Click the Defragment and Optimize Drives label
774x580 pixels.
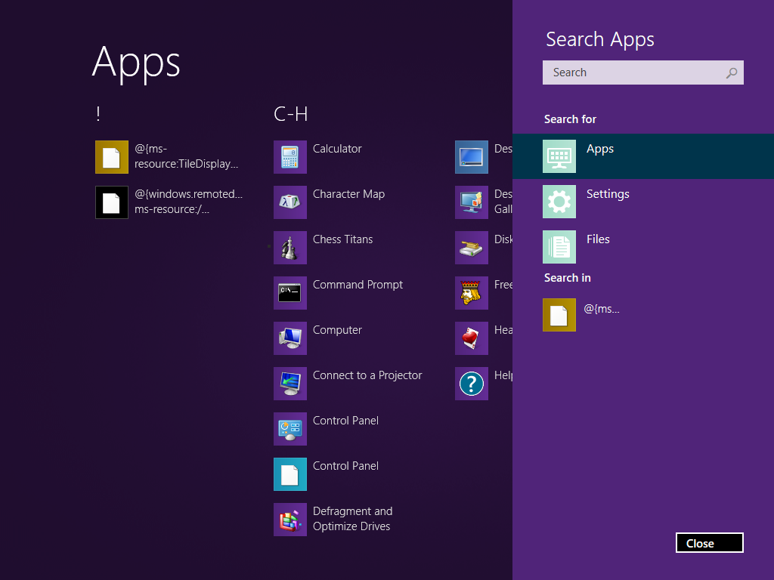point(352,519)
